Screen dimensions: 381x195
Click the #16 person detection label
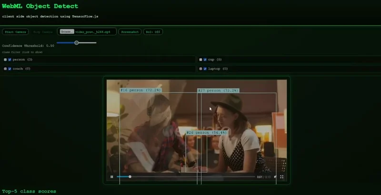tap(140, 90)
